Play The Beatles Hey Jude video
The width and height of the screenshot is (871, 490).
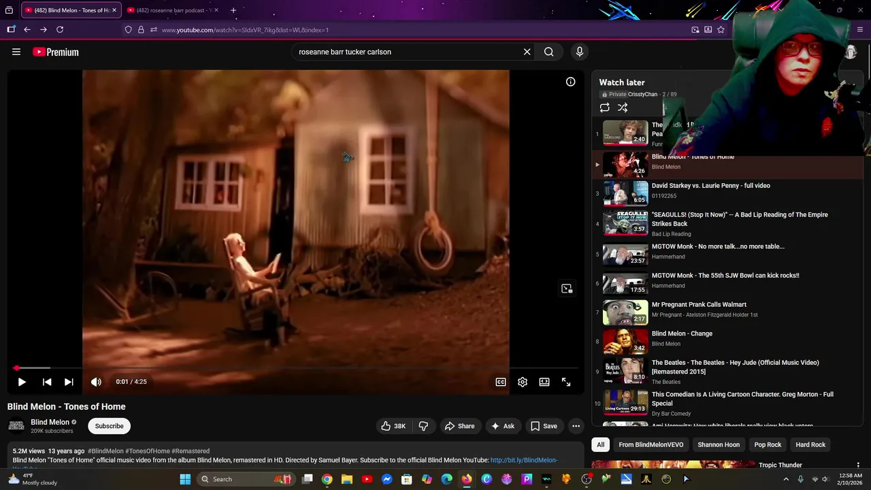[736, 367]
